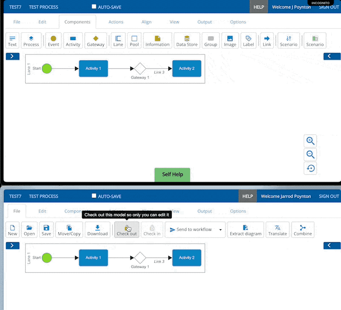
Task: Select the Text component tool
Action: click(12, 40)
